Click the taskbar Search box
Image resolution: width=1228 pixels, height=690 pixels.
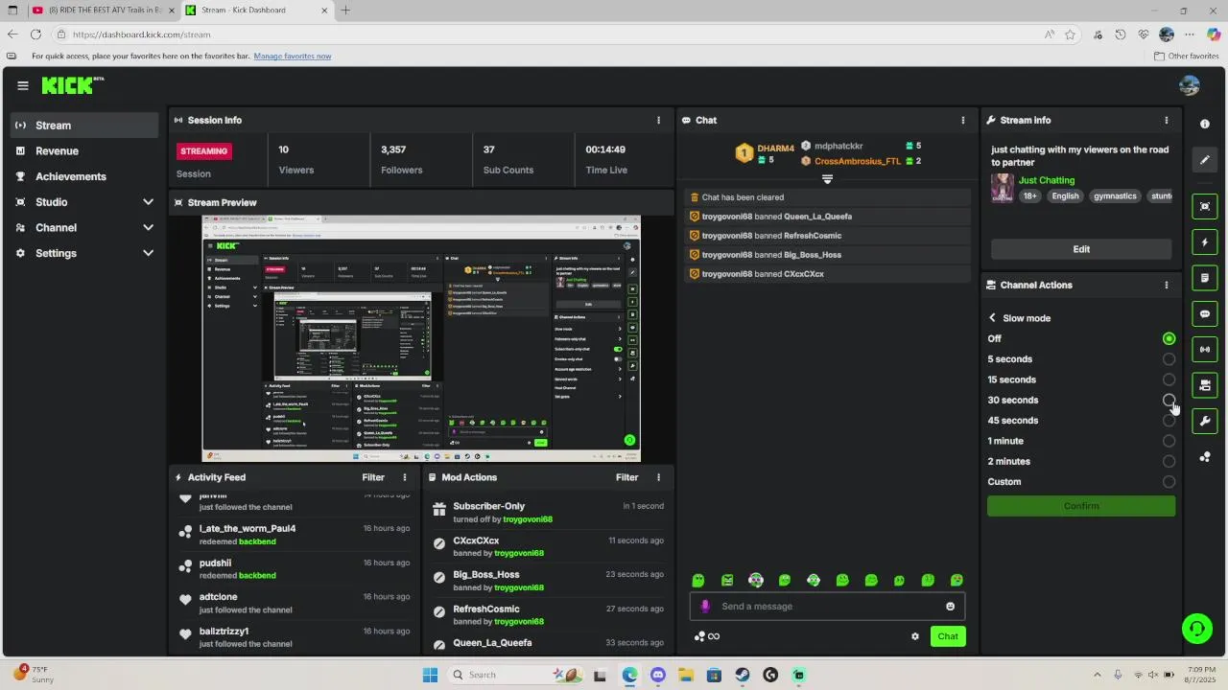click(x=513, y=675)
